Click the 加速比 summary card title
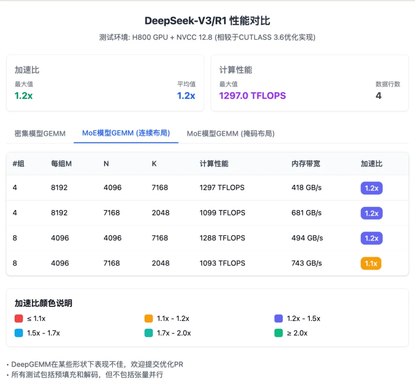This screenshot has width=415, height=391. click(27, 70)
